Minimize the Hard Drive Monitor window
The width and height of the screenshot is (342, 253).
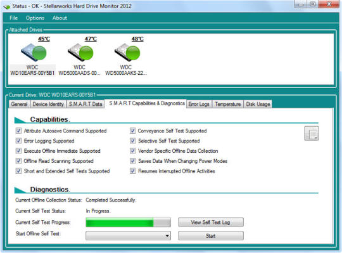pos(301,4)
